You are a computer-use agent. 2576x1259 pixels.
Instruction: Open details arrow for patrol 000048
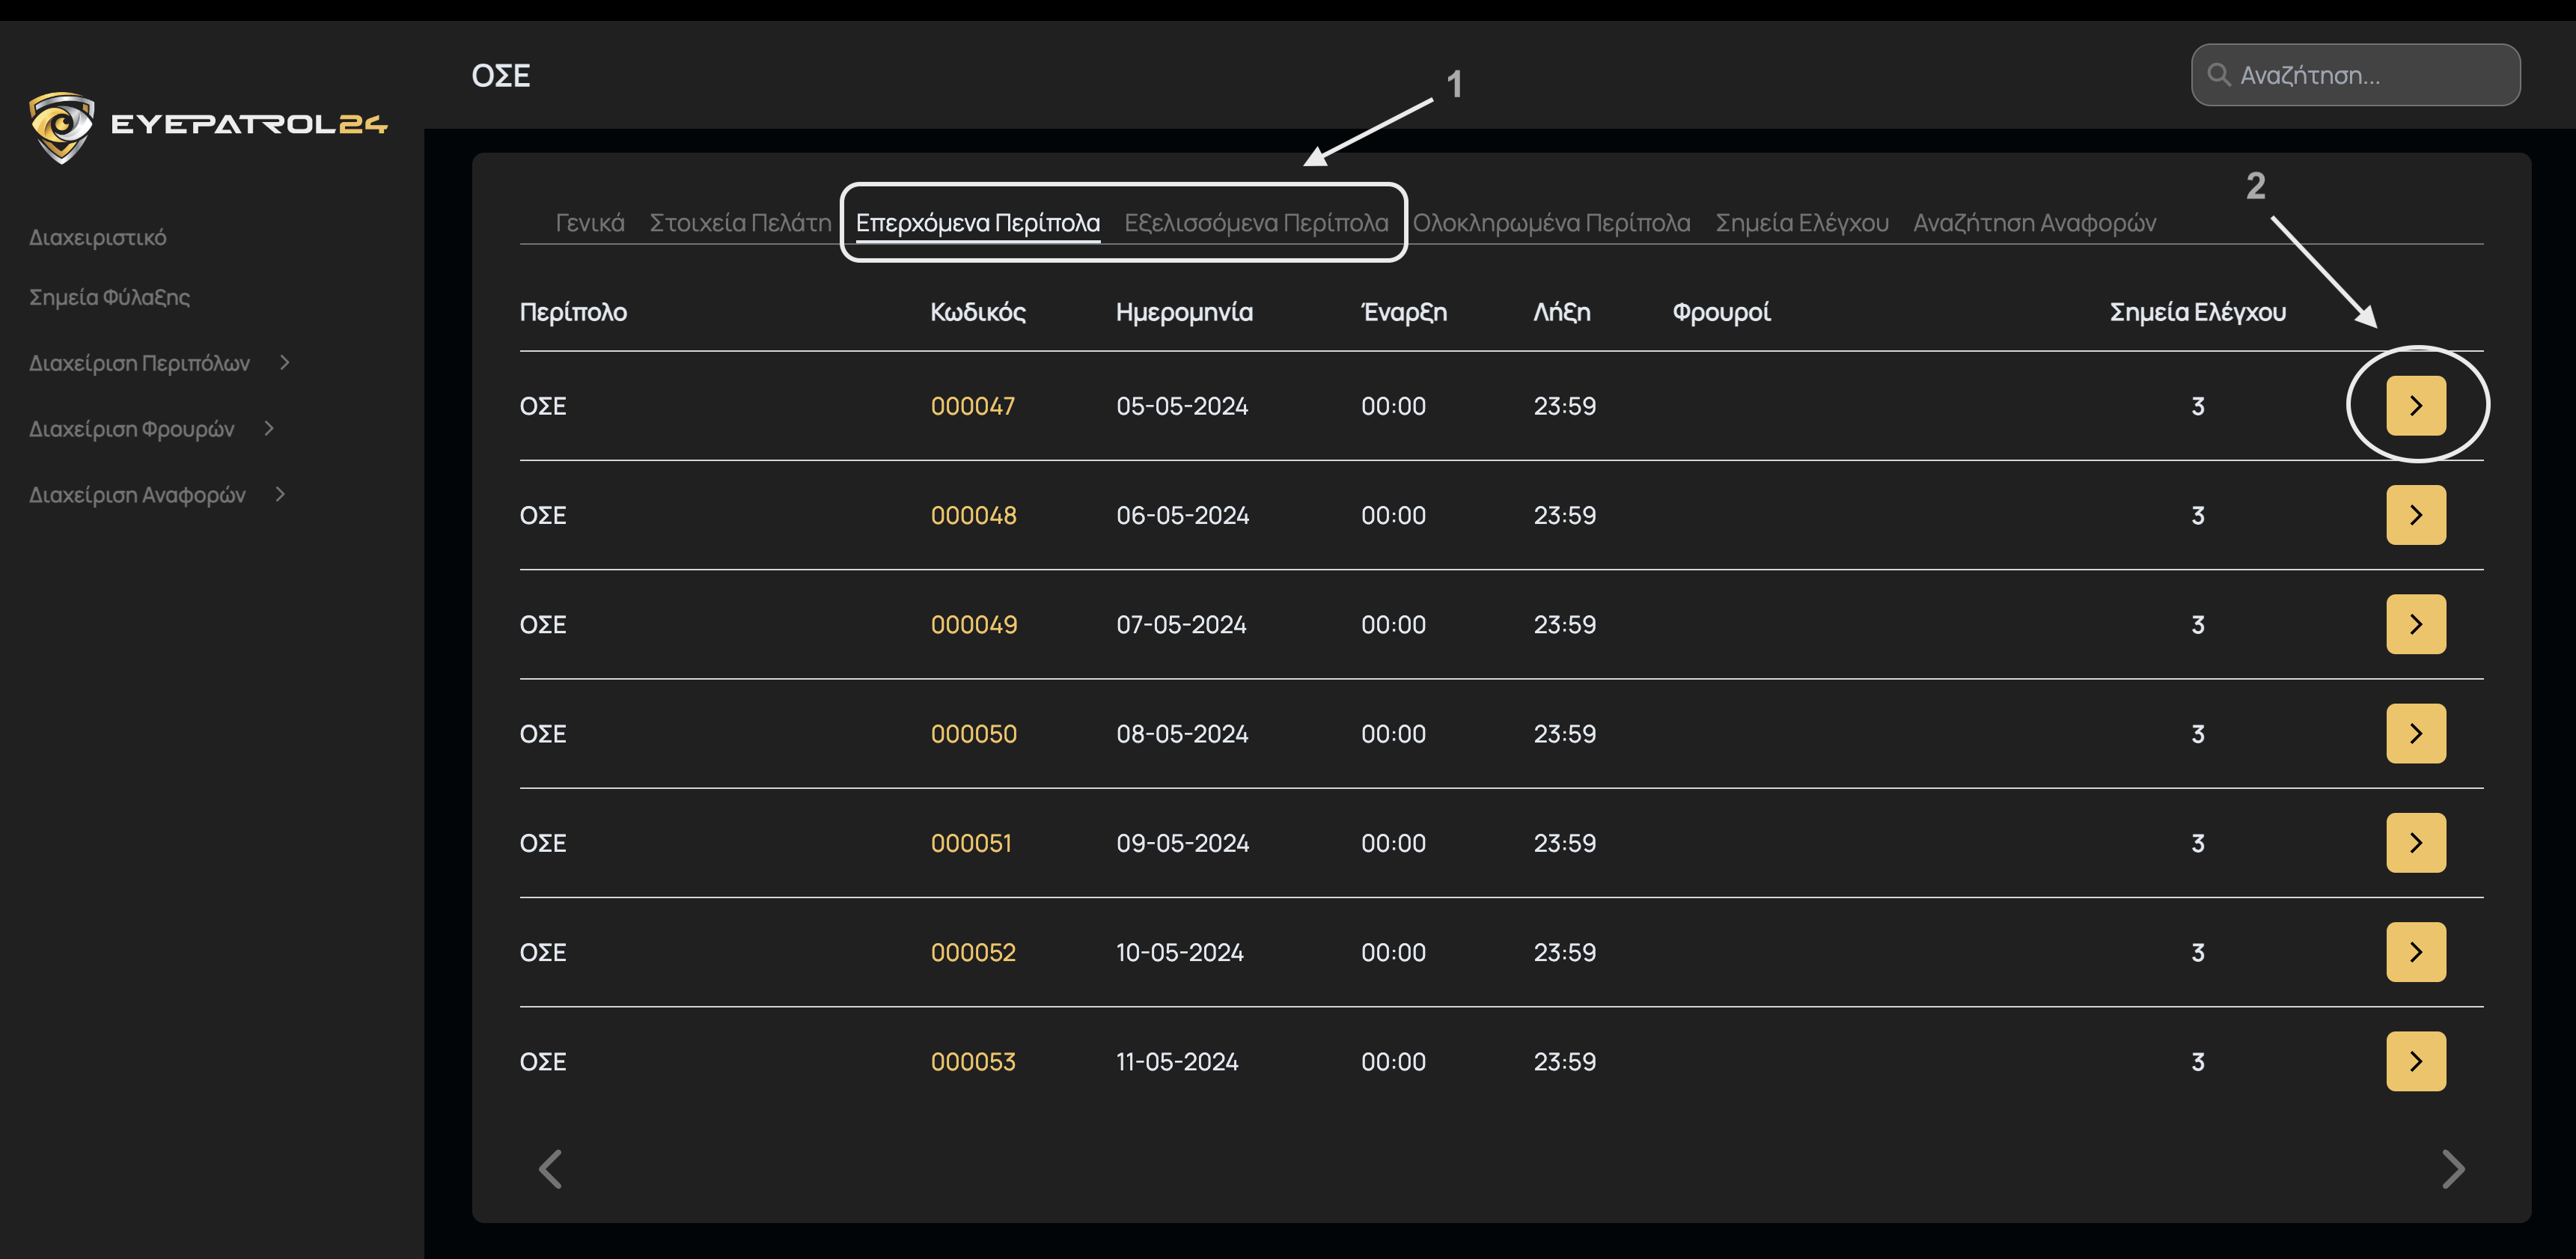(x=2415, y=515)
